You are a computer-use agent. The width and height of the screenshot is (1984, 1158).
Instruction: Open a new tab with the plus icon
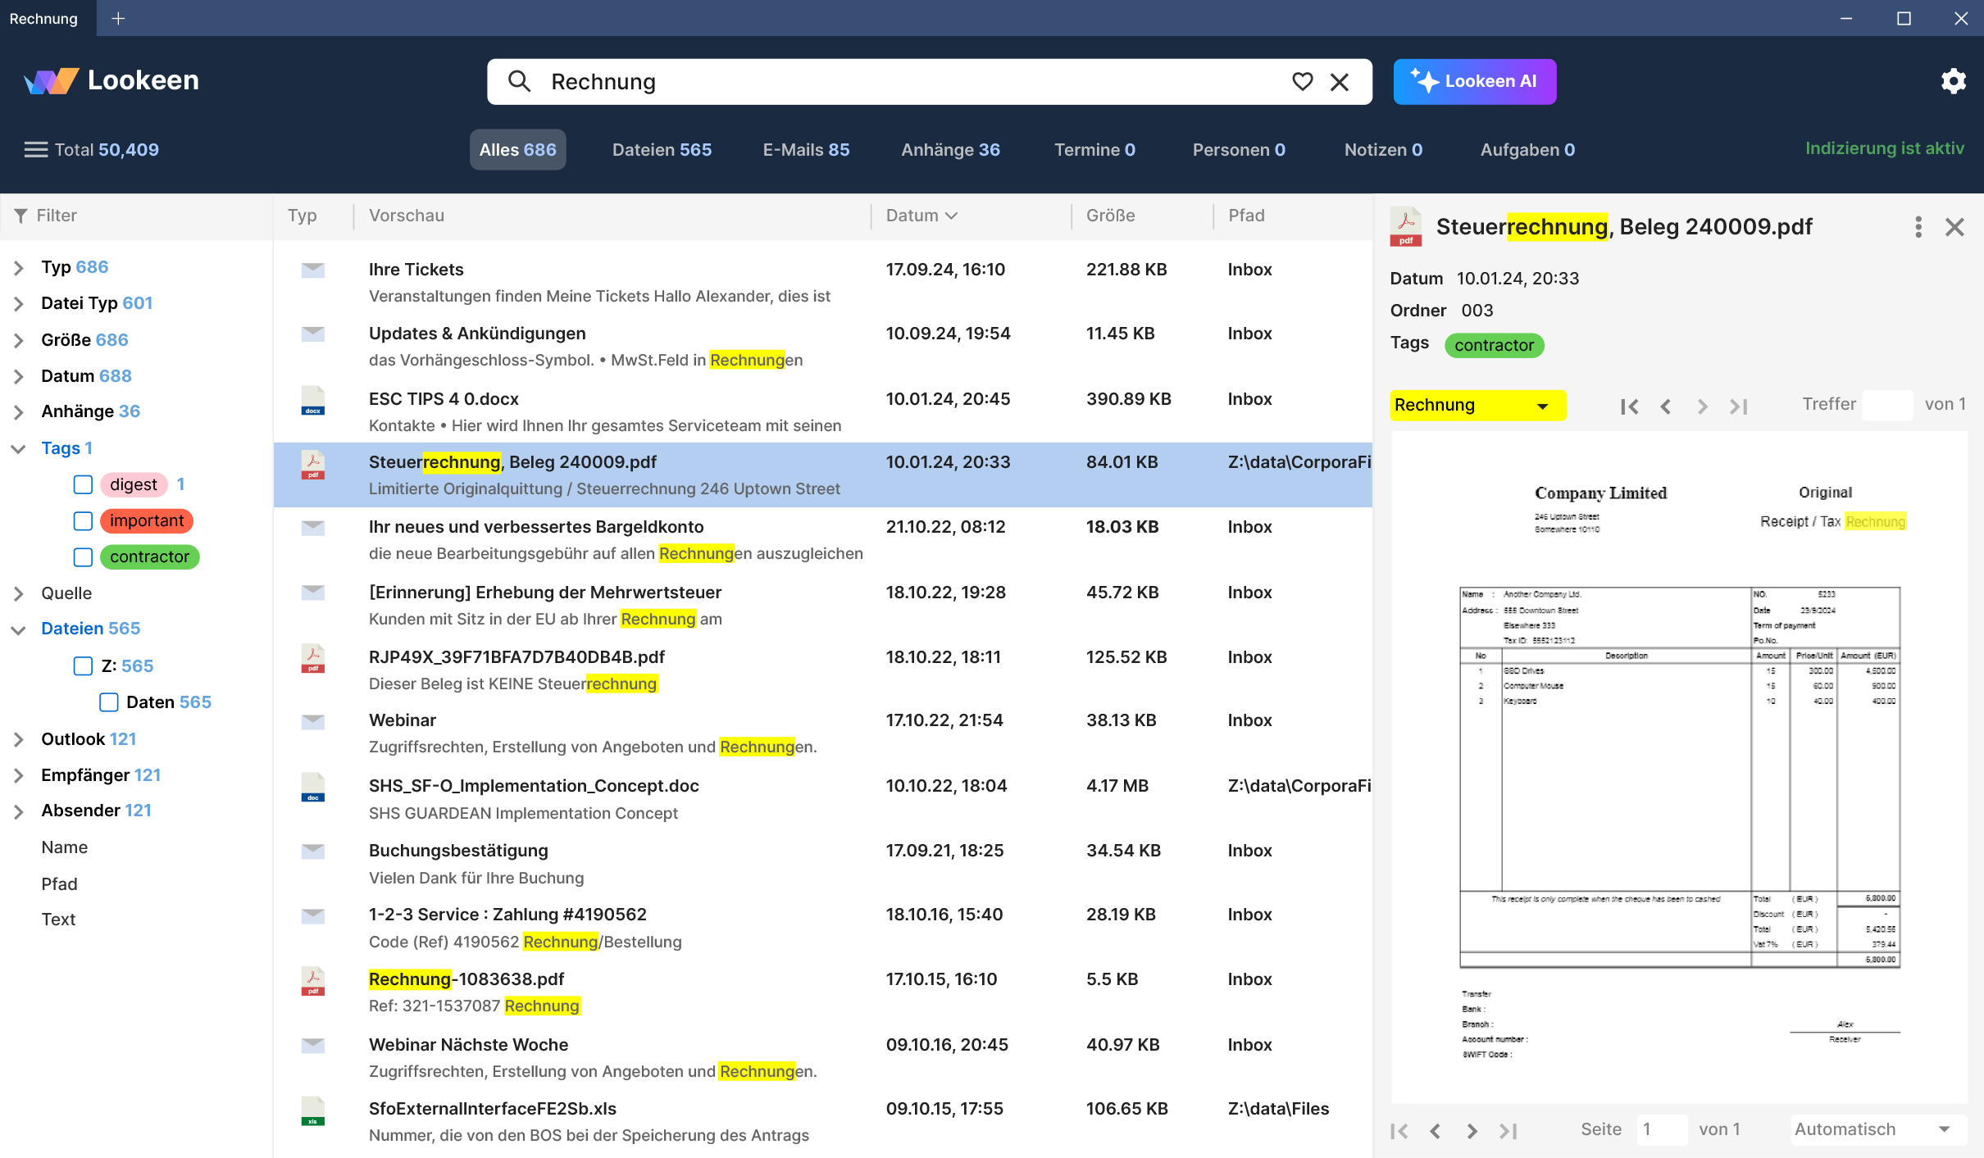click(118, 18)
